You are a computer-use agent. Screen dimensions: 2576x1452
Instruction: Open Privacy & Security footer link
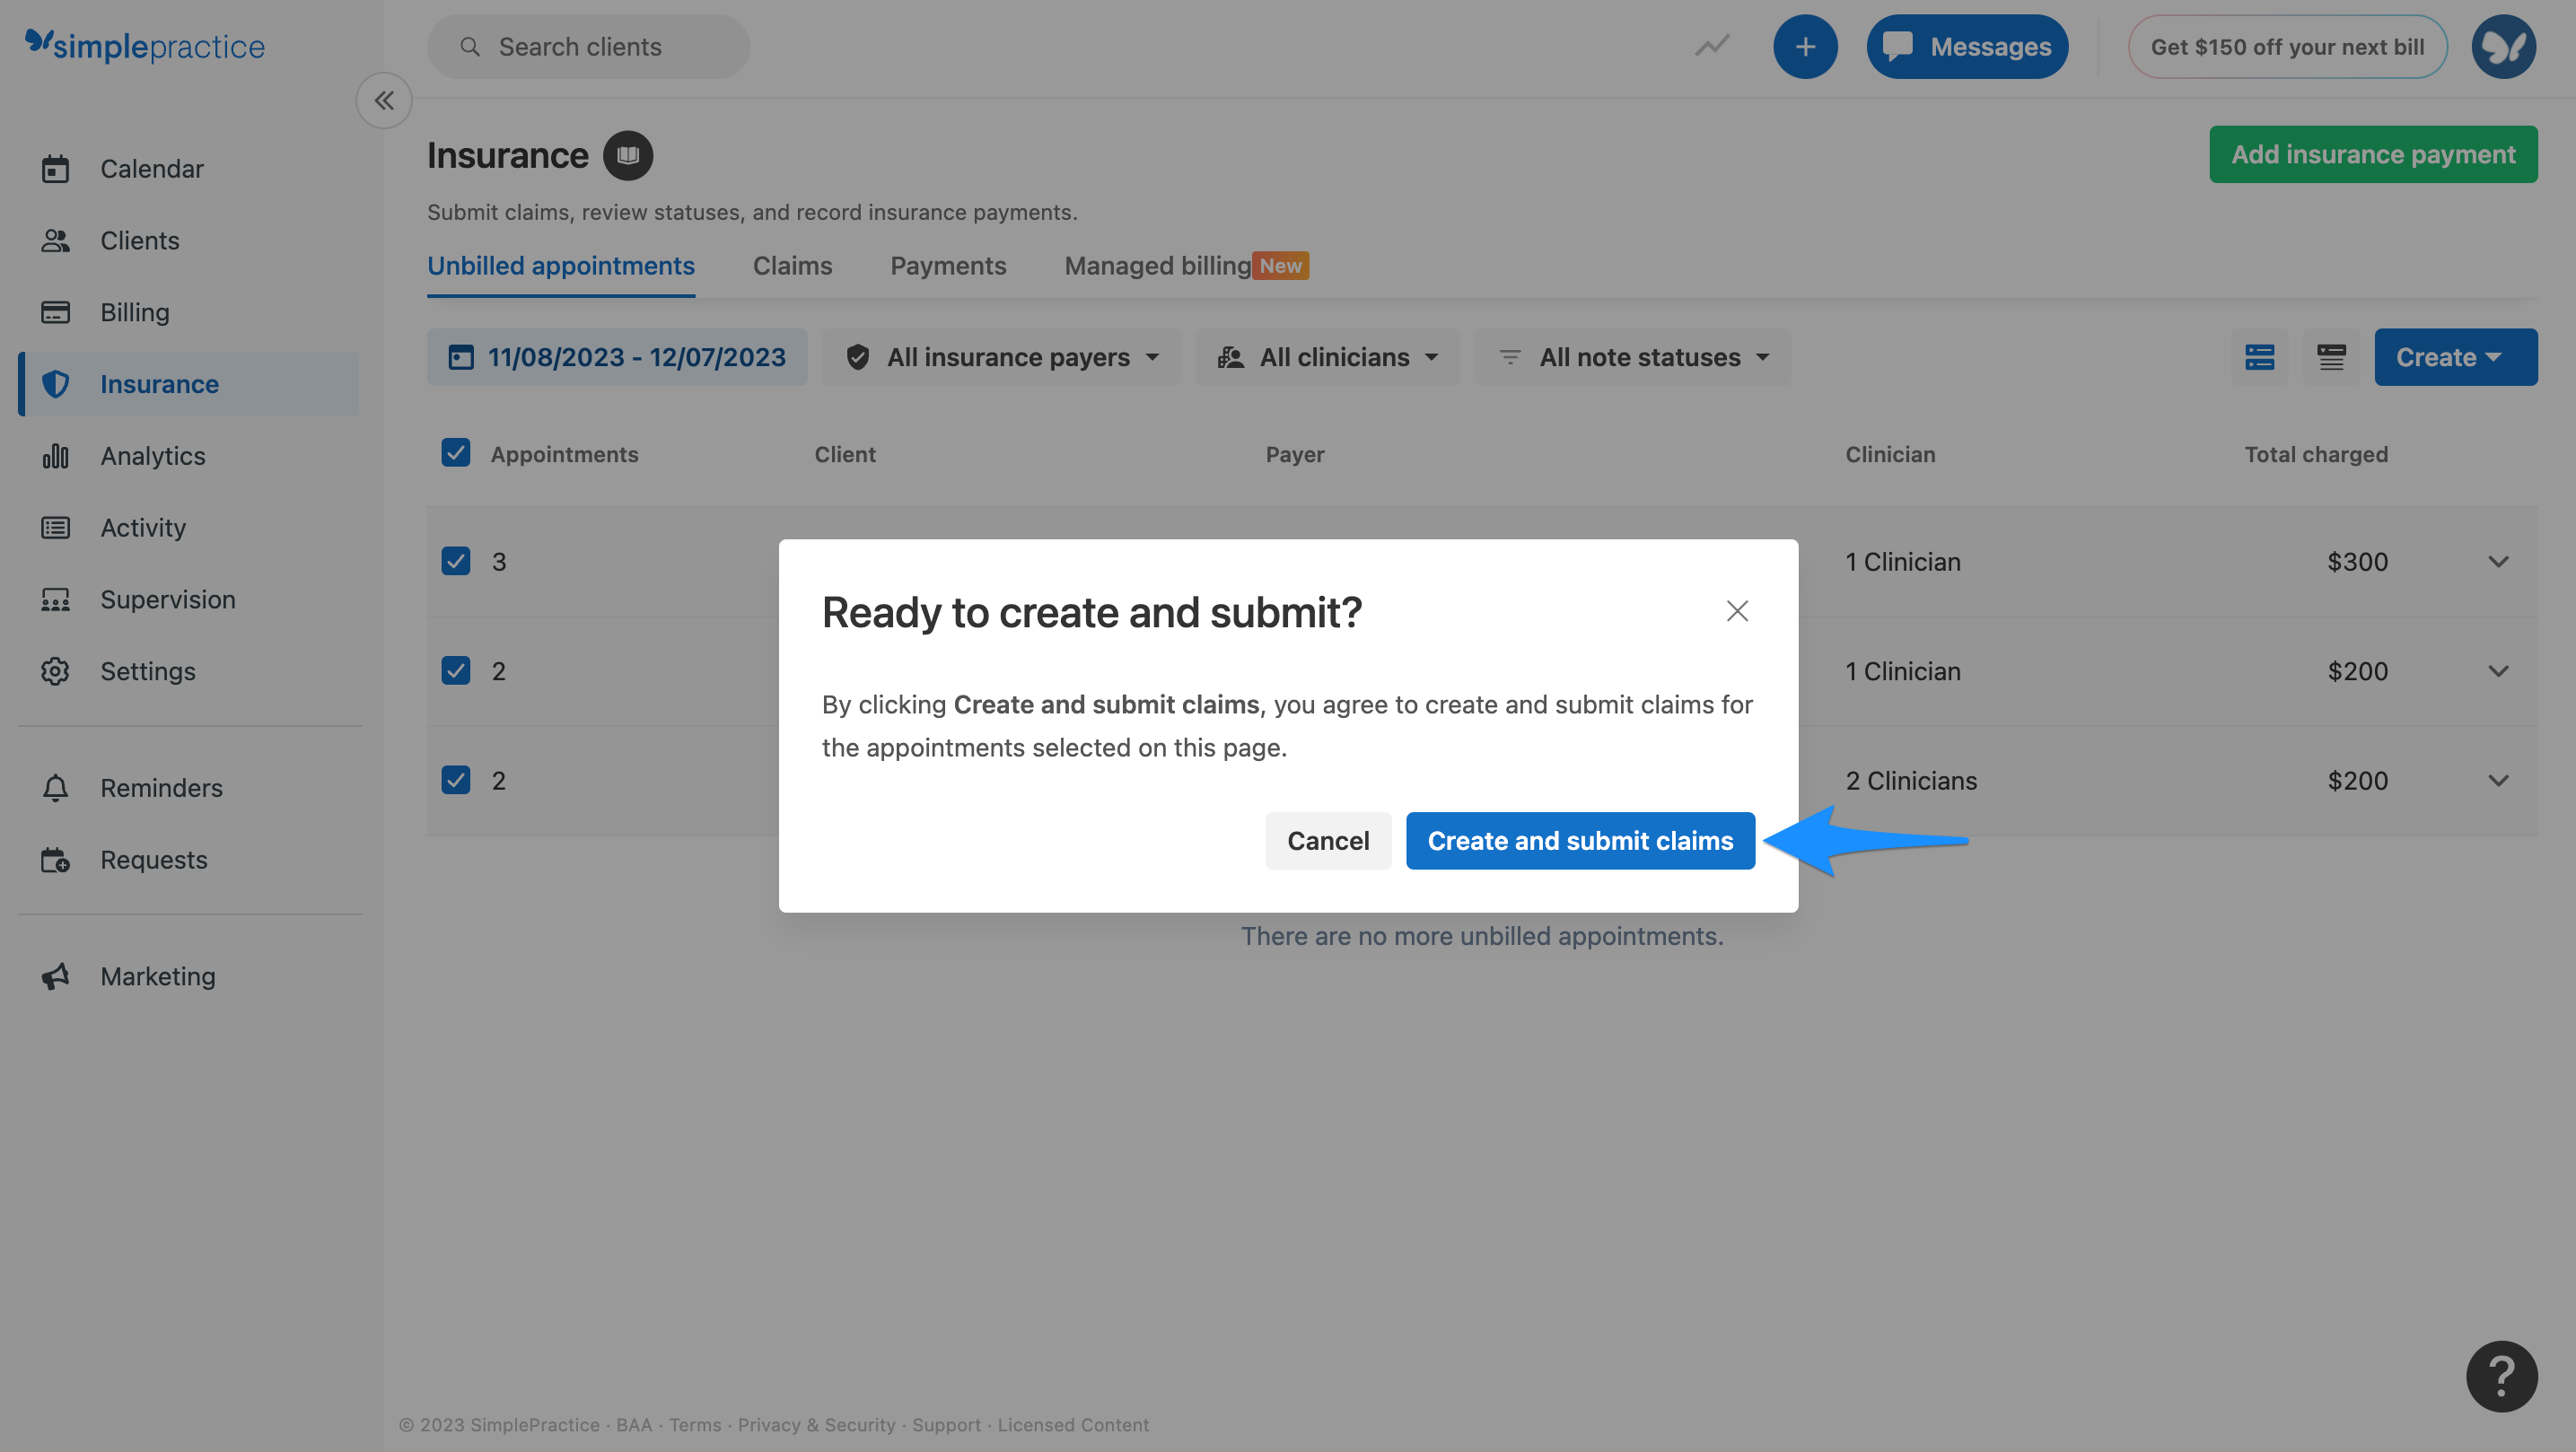coord(816,1424)
